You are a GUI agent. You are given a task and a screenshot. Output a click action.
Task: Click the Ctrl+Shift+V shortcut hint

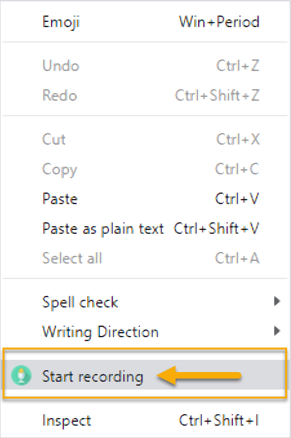click(x=217, y=229)
